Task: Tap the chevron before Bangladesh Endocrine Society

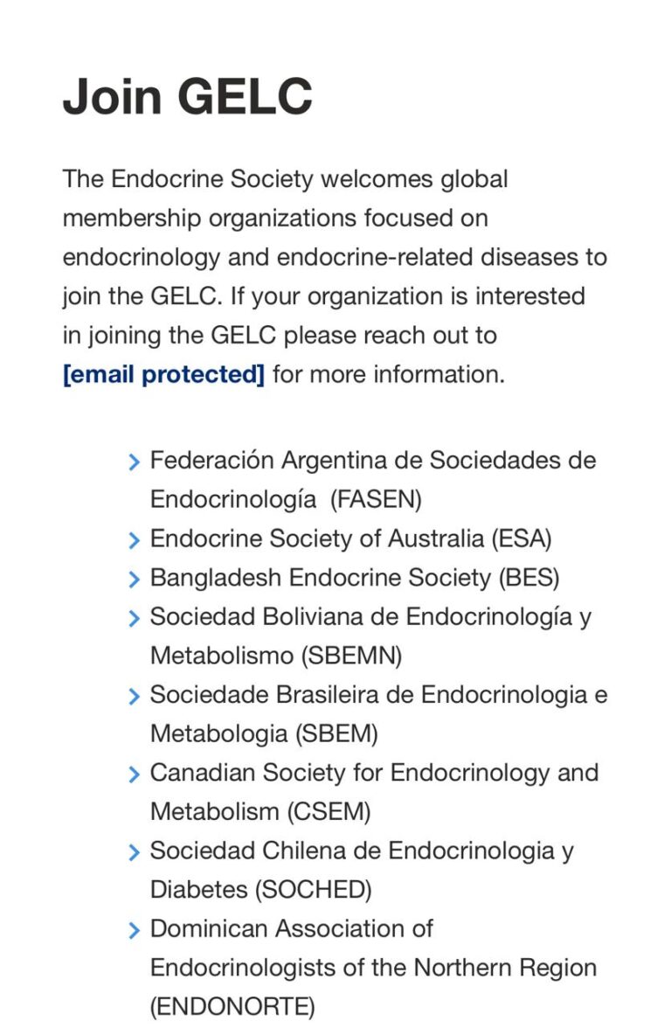Action: pos(134,580)
